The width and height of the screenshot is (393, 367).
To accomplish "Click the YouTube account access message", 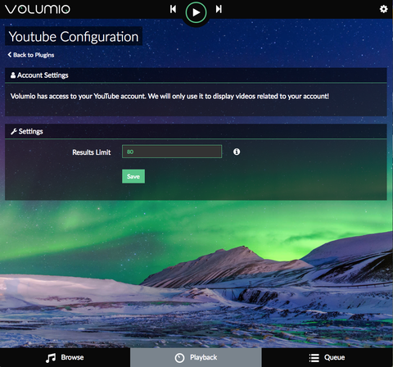I will click(x=169, y=96).
